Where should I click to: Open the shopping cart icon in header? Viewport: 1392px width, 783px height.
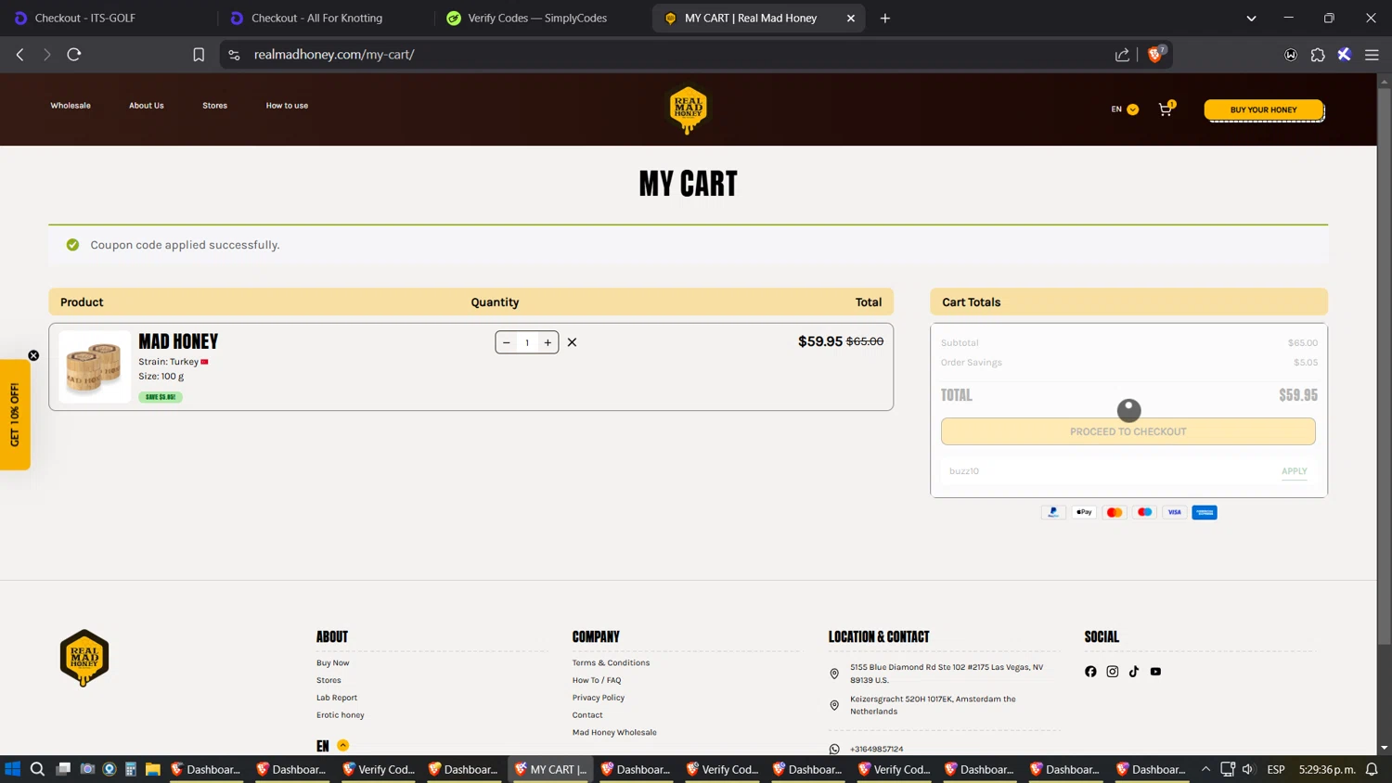coord(1166,109)
